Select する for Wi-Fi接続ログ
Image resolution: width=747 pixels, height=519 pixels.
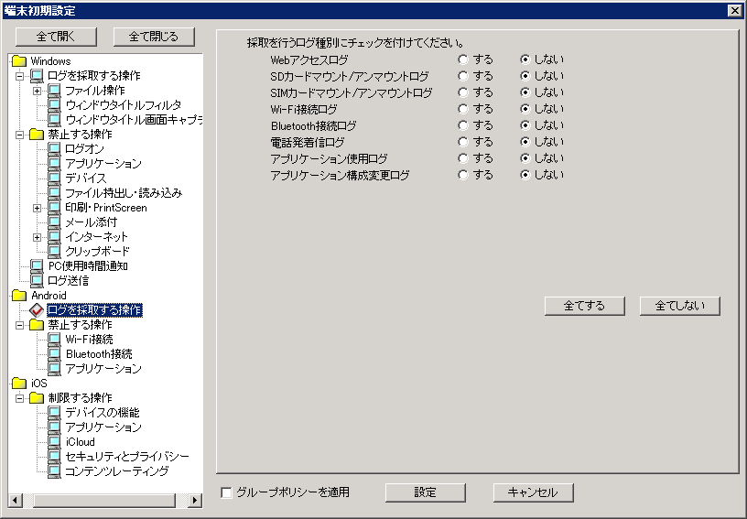(x=463, y=109)
